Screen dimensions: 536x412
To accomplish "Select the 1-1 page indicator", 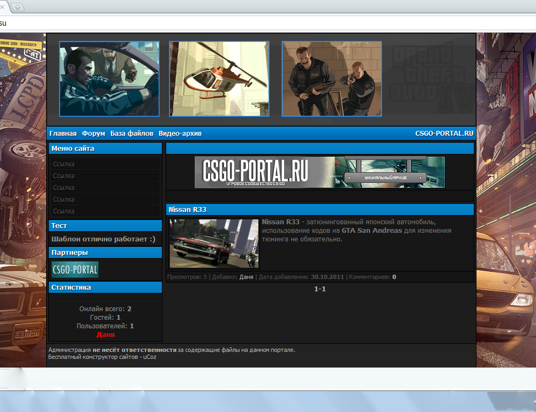I will (319, 289).
